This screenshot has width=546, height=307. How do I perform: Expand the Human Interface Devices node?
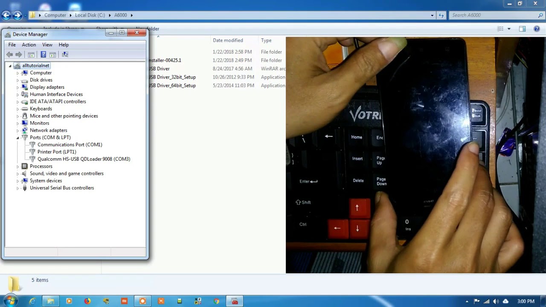[18, 95]
